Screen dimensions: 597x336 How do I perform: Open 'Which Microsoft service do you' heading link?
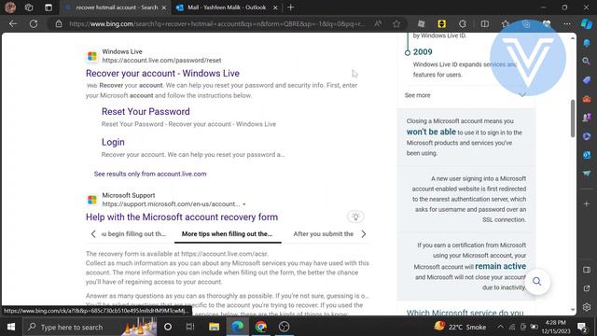point(465,313)
